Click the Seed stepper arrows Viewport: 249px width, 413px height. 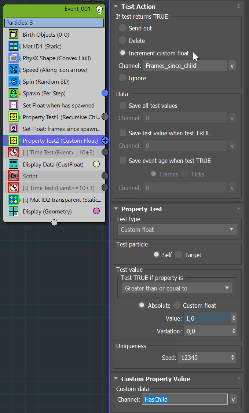[x=233, y=357]
